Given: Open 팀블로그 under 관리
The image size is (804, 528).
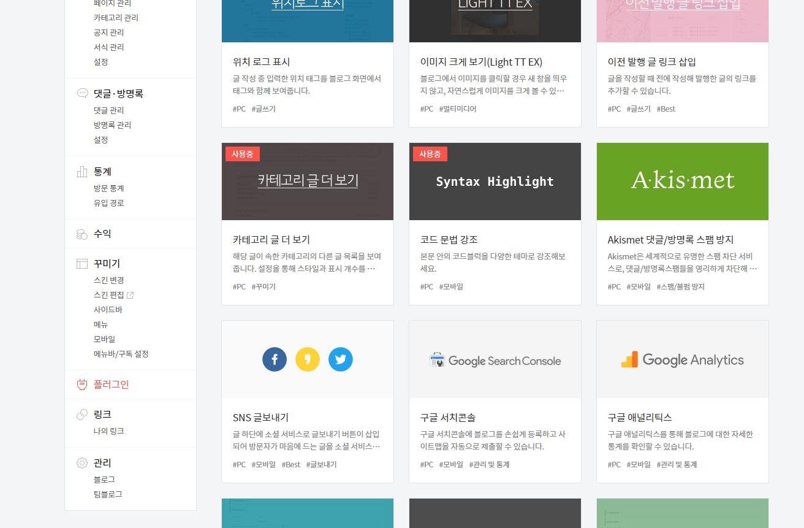Looking at the screenshot, I should 108,494.
